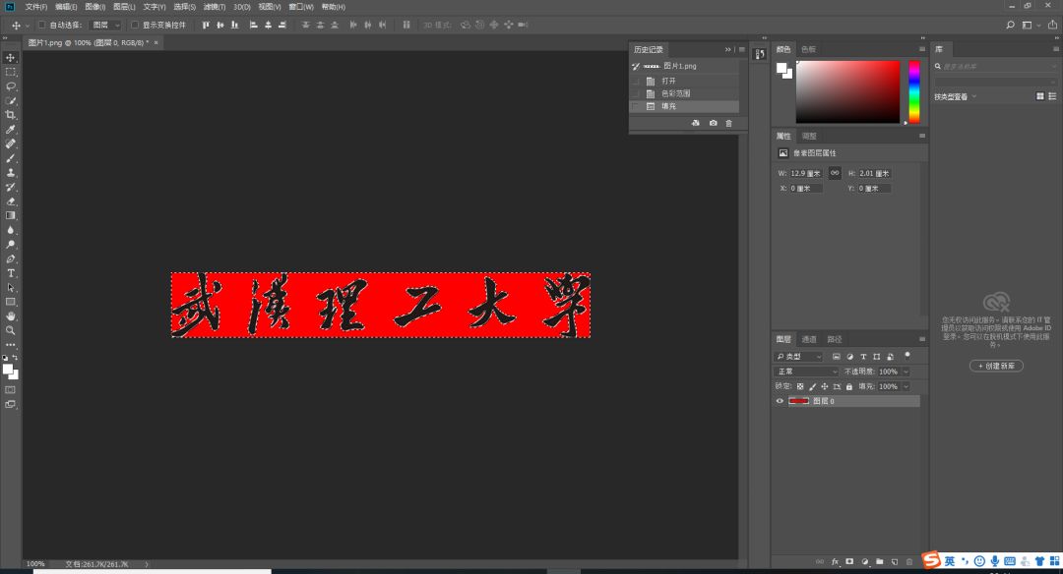Toggle visibility of 图层 0
The height and width of the screenshot is (574, 1063).
[780, 401]
